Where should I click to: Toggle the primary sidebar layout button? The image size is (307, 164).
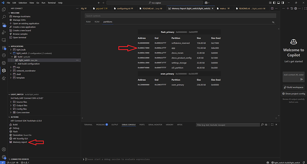click(275, 3)
